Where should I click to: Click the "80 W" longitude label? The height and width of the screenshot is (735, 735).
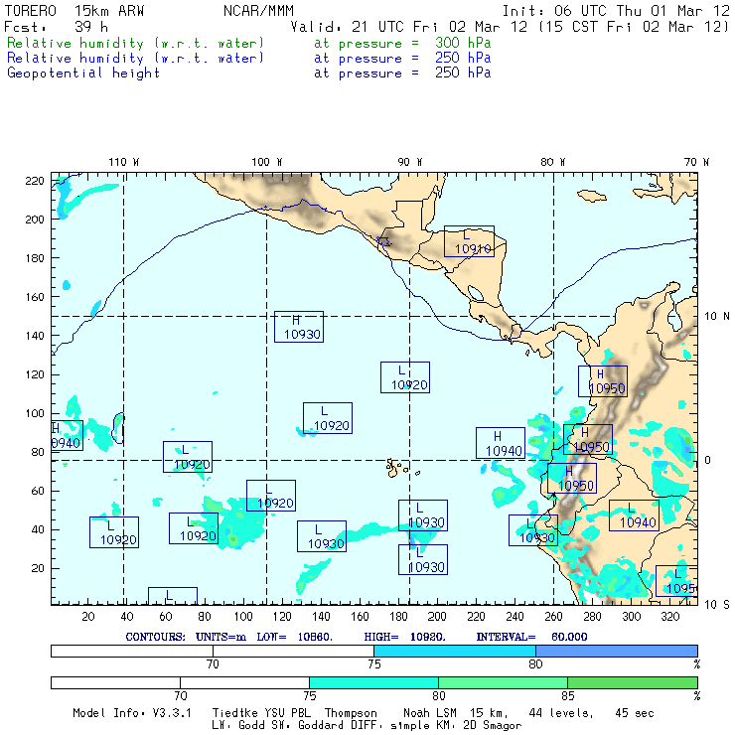tap(552, 162)
